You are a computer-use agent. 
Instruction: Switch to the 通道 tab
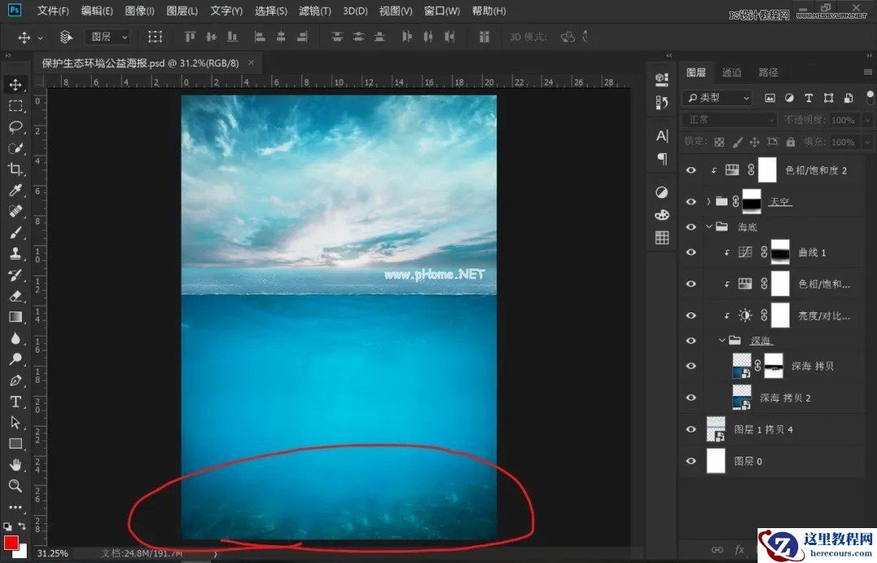click(x=731, y=72)
